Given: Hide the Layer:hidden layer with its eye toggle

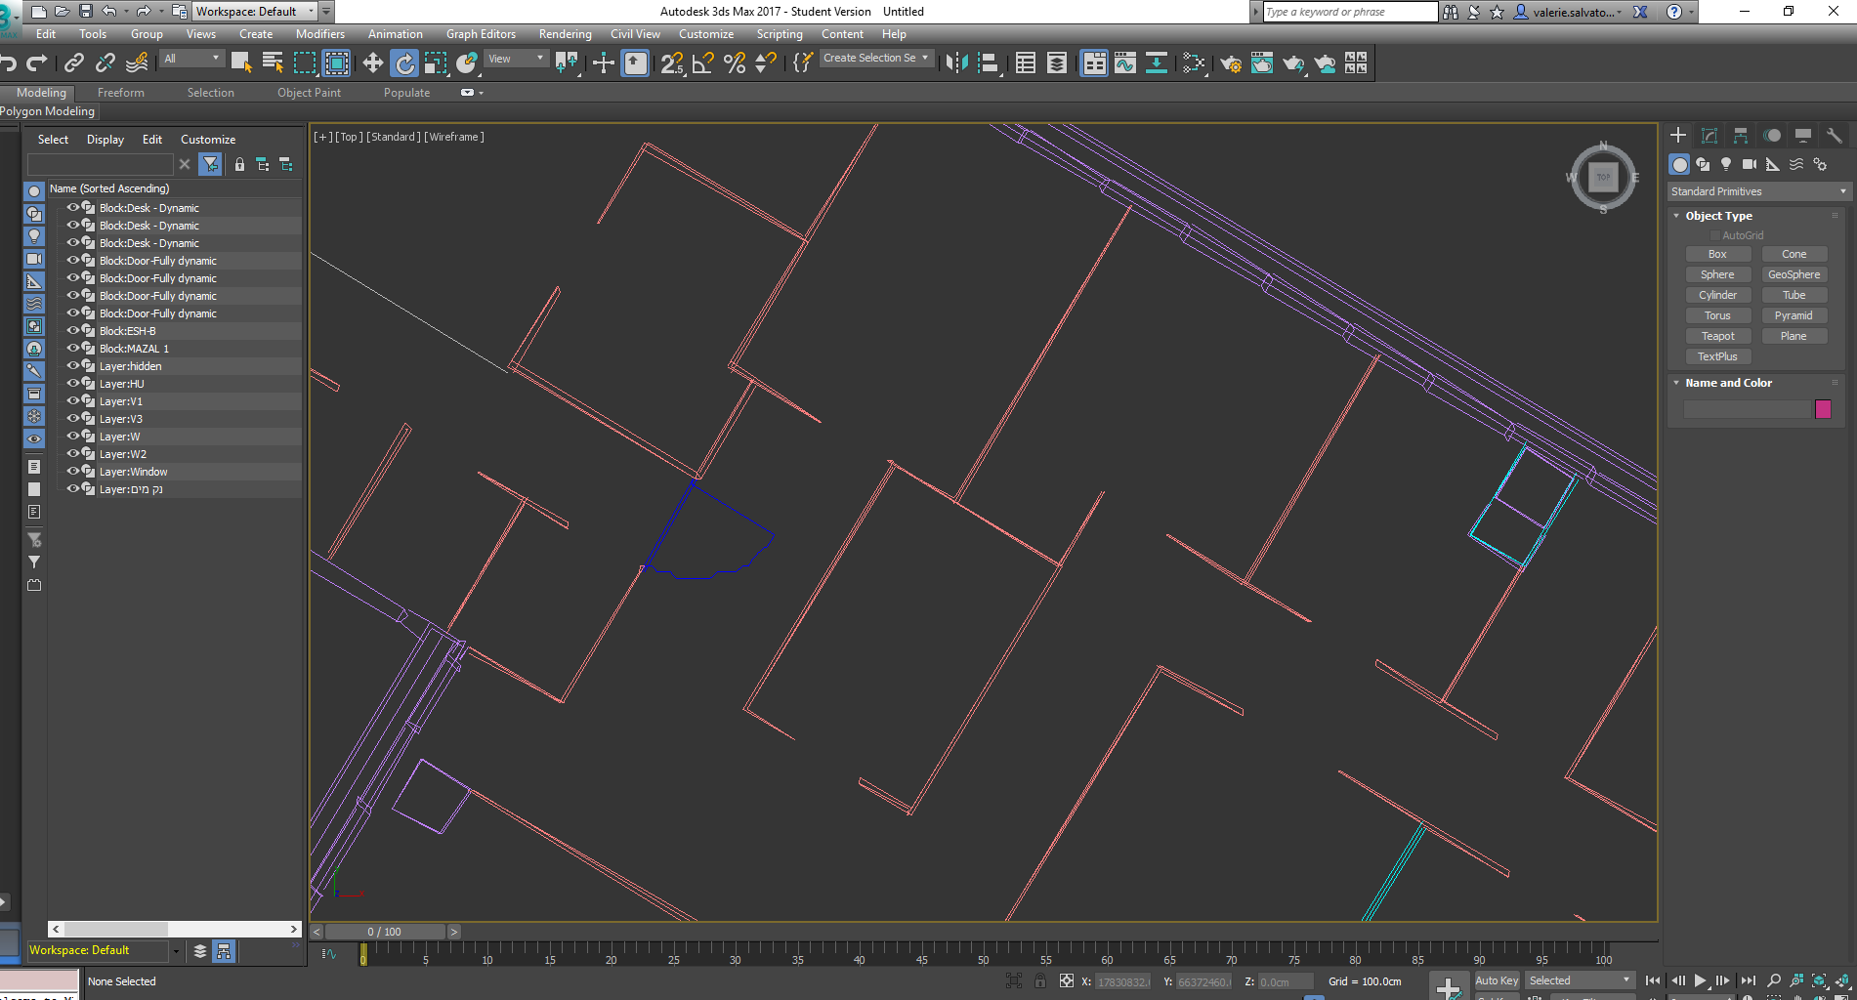Looking at the screenshot, I should click(x=73, y=365).
